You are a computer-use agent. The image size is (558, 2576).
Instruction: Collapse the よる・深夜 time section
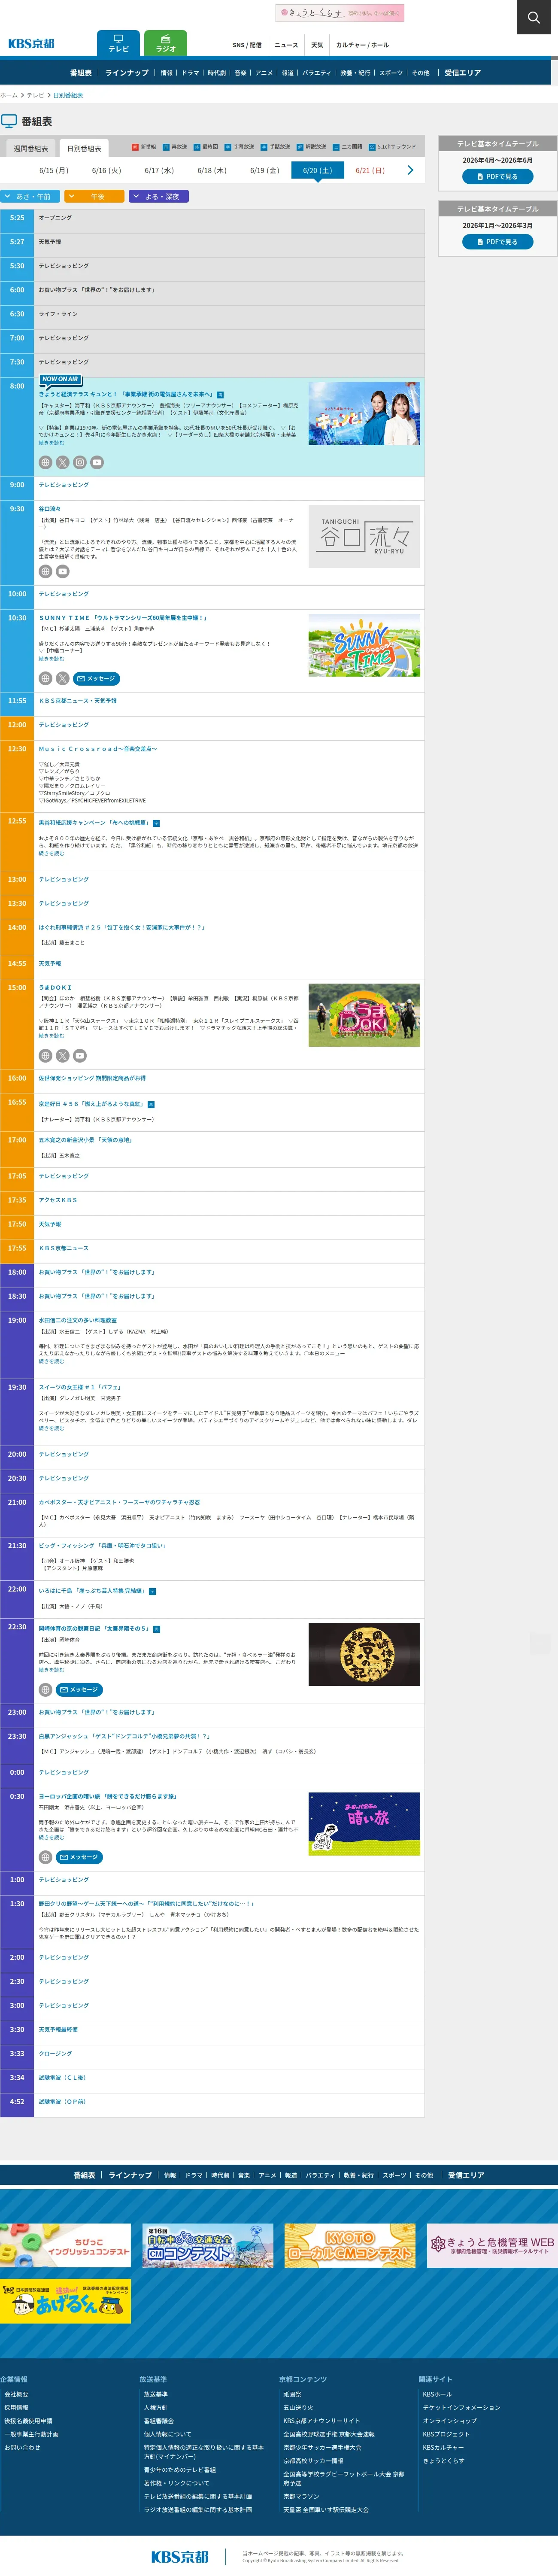[x=158, y=196]
